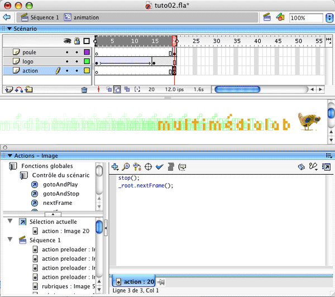Select the action layer
The width and height of the screenshot is (335, 297).
[47, 70]
